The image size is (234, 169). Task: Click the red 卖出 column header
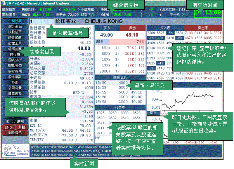[x=133, y=28]
